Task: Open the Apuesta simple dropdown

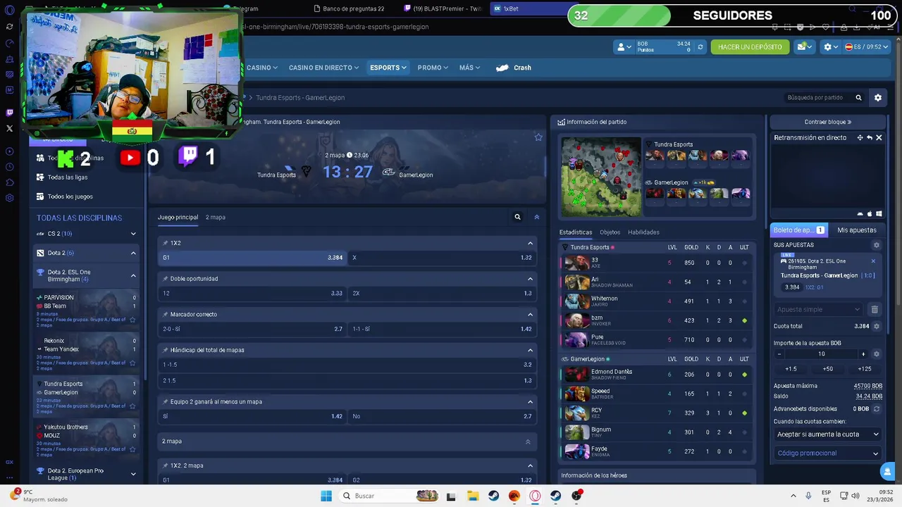Action: coord(818,309)
